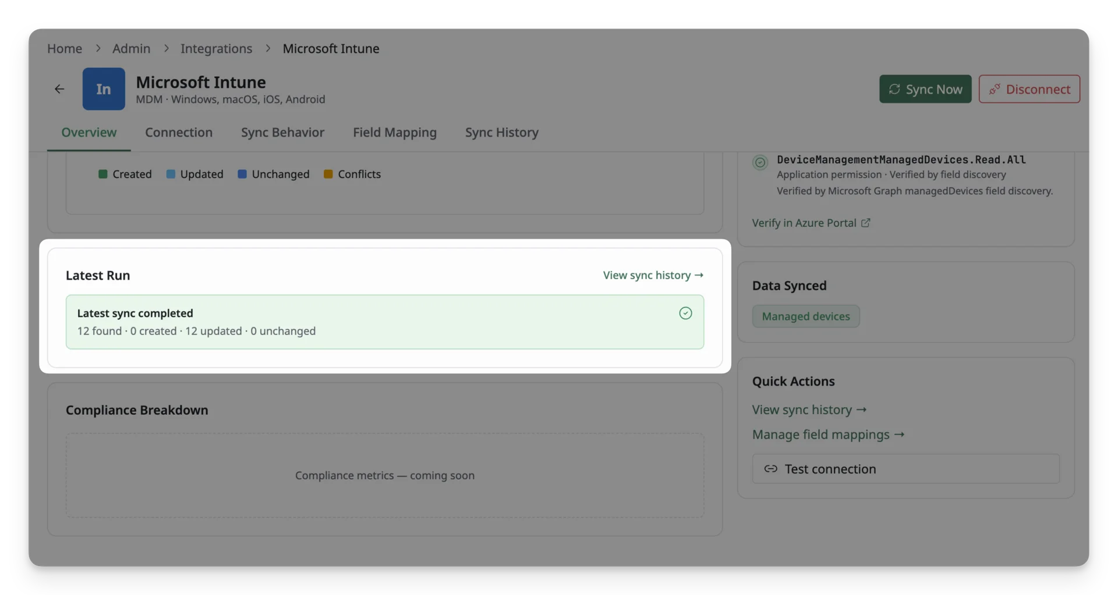Follow the Verify in Azure Portal link
The image size is (1118, 595).
[x=811, y=223]
